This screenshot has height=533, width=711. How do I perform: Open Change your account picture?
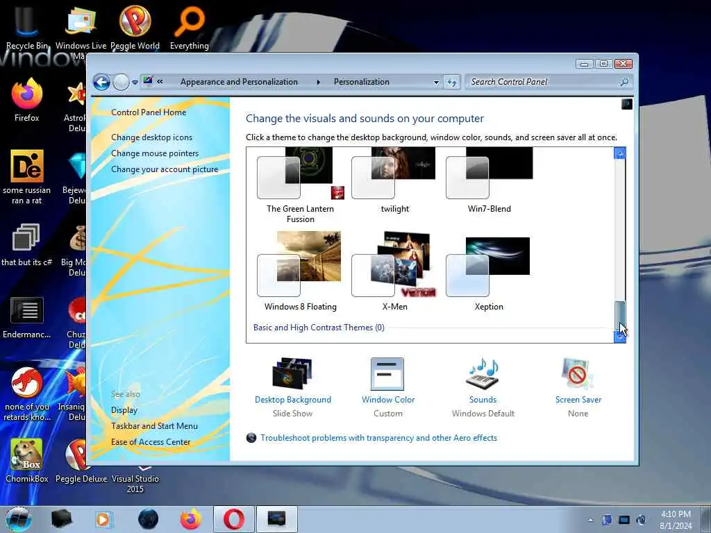(165, 169)
